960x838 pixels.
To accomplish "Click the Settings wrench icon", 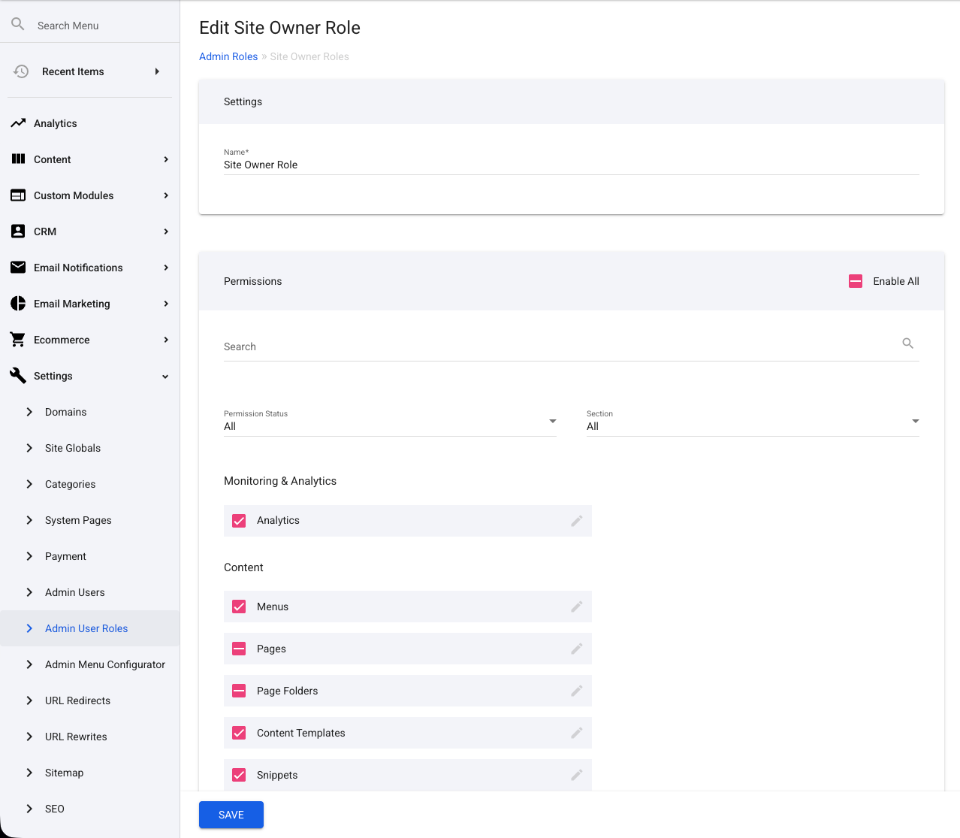I will [x=17, y=375].
